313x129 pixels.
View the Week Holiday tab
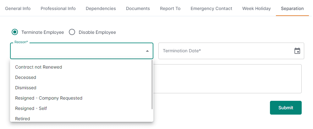coord(256,8)
